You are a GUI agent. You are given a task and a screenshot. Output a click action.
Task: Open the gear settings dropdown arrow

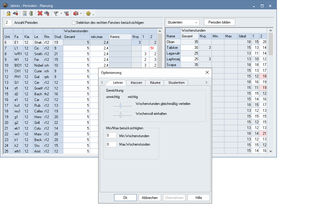click(93, 14)
